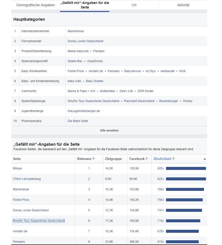Open the myToys link
222x245 pixels.
click(x=150, y=71)
